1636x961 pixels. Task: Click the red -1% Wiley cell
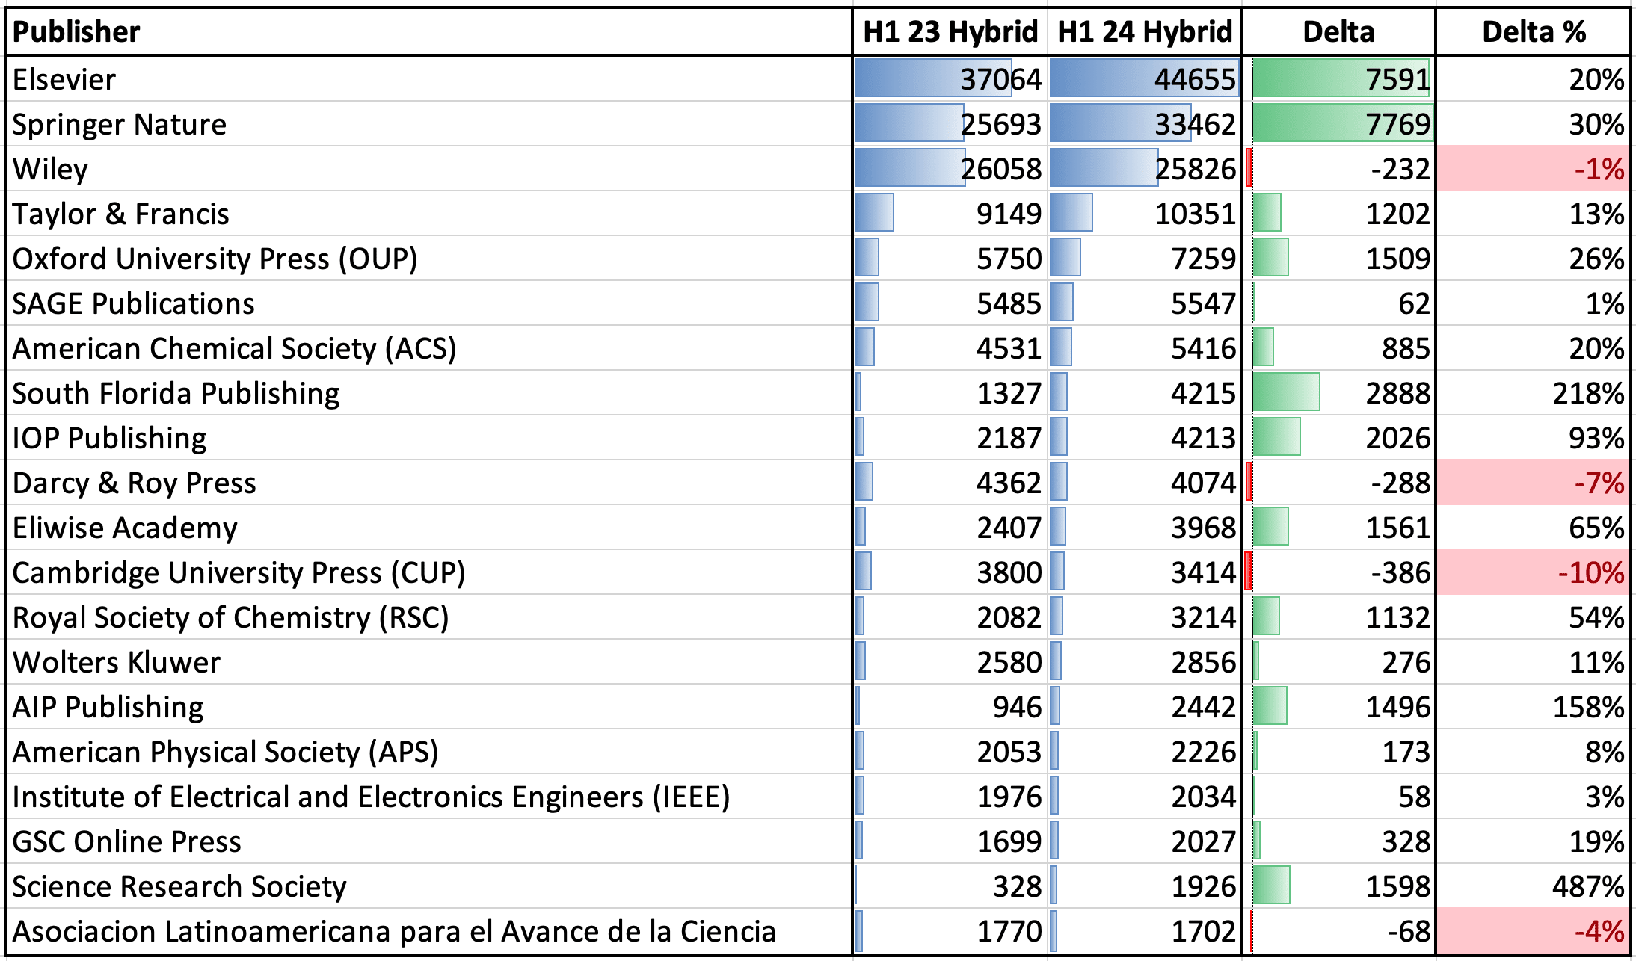(1533, 168)
